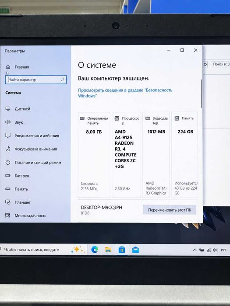Go to Фокусировка внимания section
Image resolution: width=230 pixels, height=306 pixels.
36,149
